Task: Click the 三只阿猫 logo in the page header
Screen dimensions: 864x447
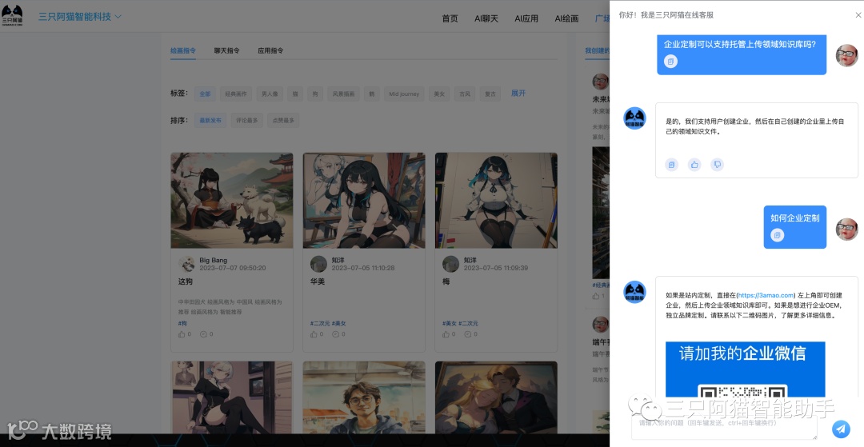Action: [x=12, y=15]
